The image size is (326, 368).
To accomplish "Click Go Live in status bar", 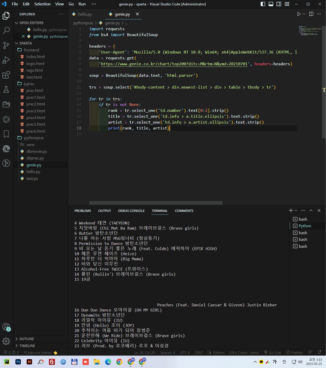I will [273, 353].
